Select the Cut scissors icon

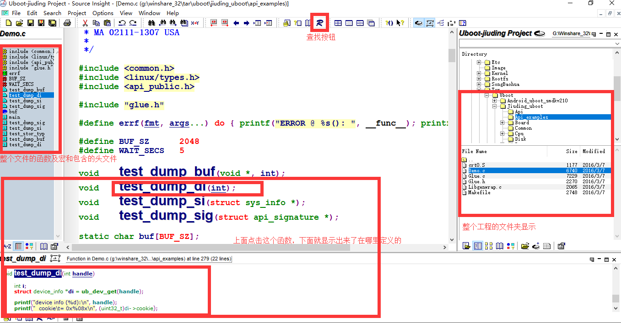pyautogui.click(x=85, y=23)
